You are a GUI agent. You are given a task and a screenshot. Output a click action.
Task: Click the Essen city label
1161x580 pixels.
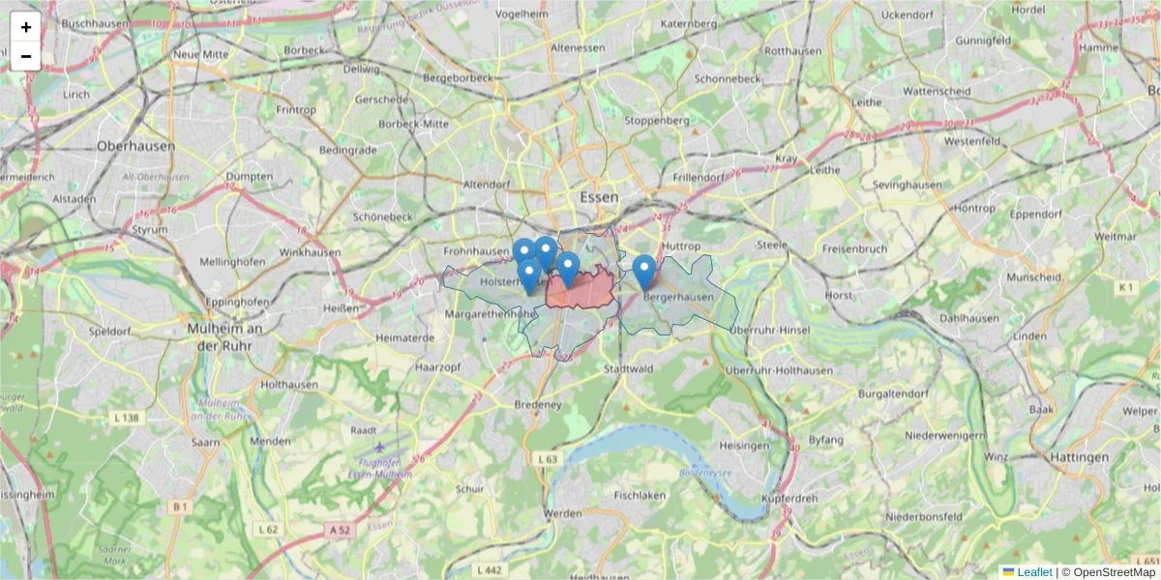(598, 196)
